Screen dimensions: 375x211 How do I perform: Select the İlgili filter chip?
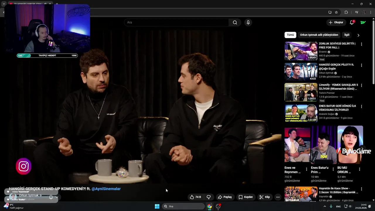coord(347,35)
